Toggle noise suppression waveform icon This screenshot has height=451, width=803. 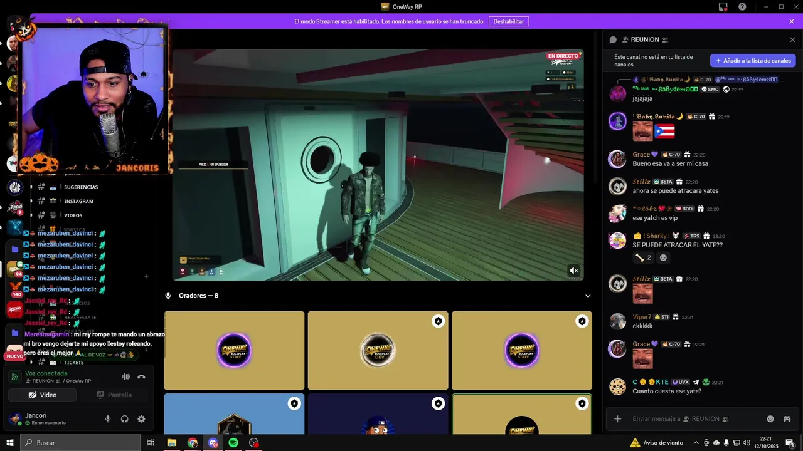126,376
